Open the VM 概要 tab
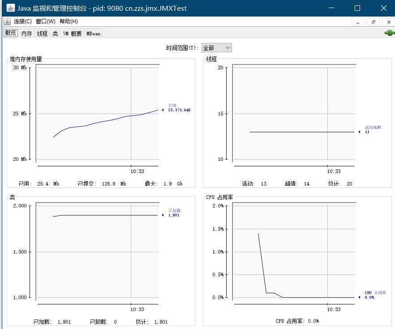This screenshot has width=395, height=329. click(72, 34)
